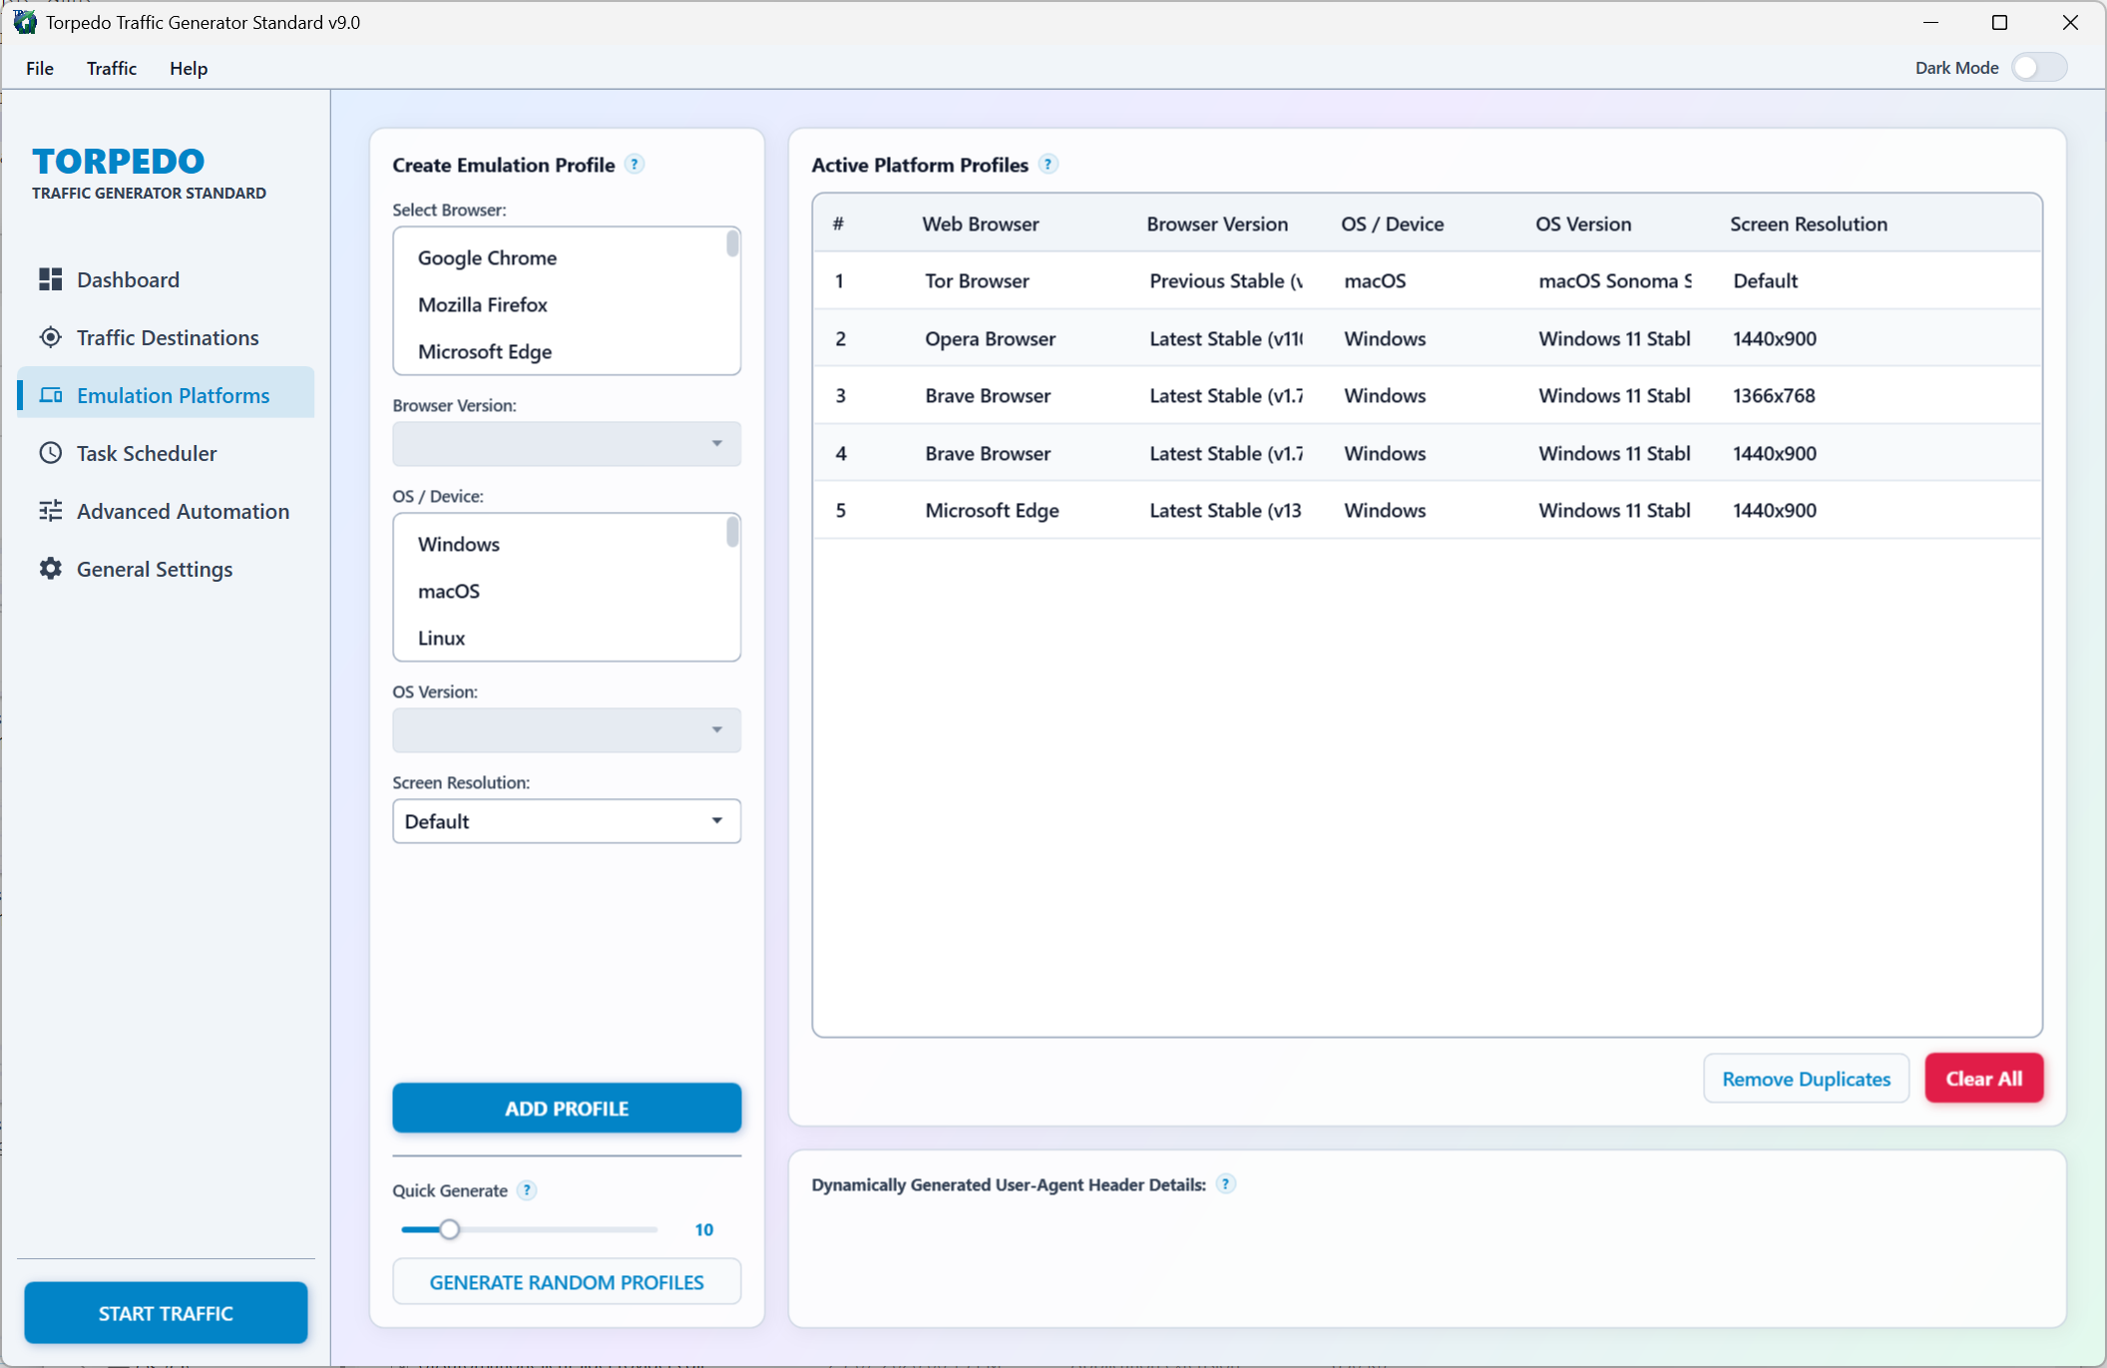This screenshot has width=2107, height=1368.
Task: Click the ADD PROFILE button
Action: click(567, 1109)
